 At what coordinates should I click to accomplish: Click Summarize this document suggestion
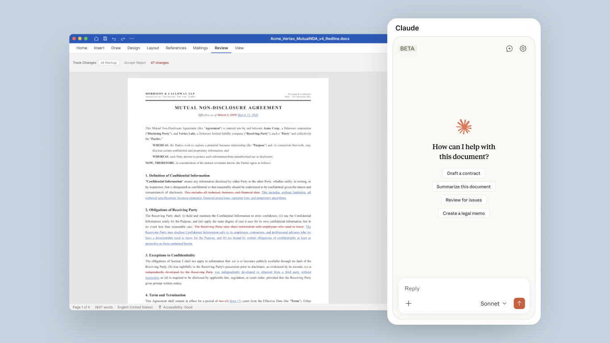pyautogui.click(x=464, y=186)
